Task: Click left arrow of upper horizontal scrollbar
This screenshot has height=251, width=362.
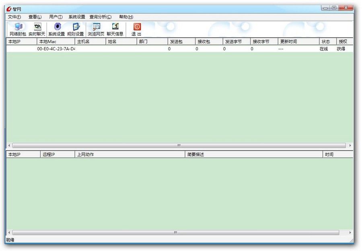Action: pos(9,146)
